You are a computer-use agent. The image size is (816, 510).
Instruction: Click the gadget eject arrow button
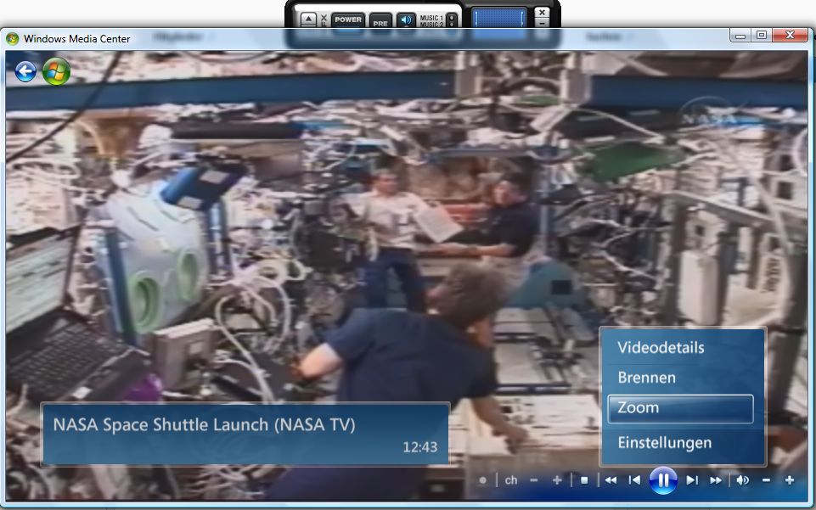click(x=308, y=20)
